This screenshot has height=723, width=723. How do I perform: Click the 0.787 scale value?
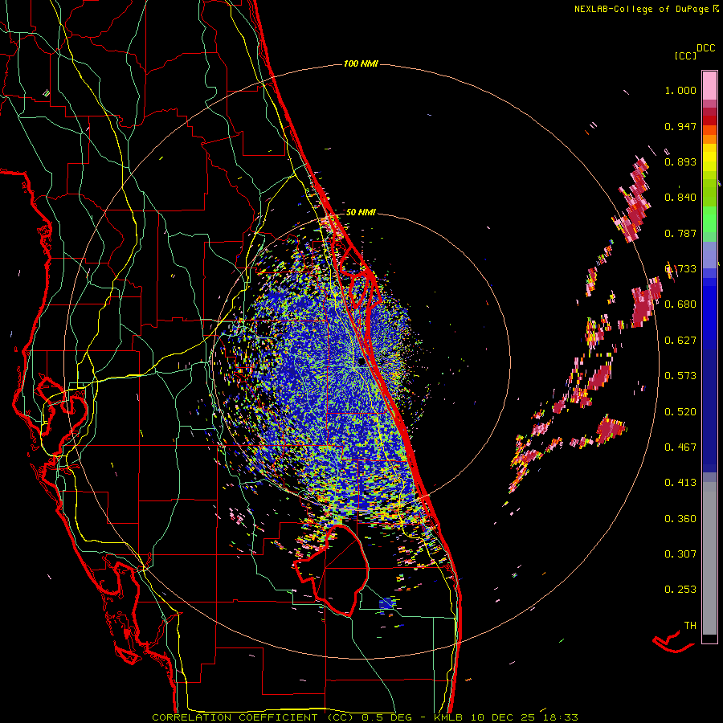click(680, 233)
